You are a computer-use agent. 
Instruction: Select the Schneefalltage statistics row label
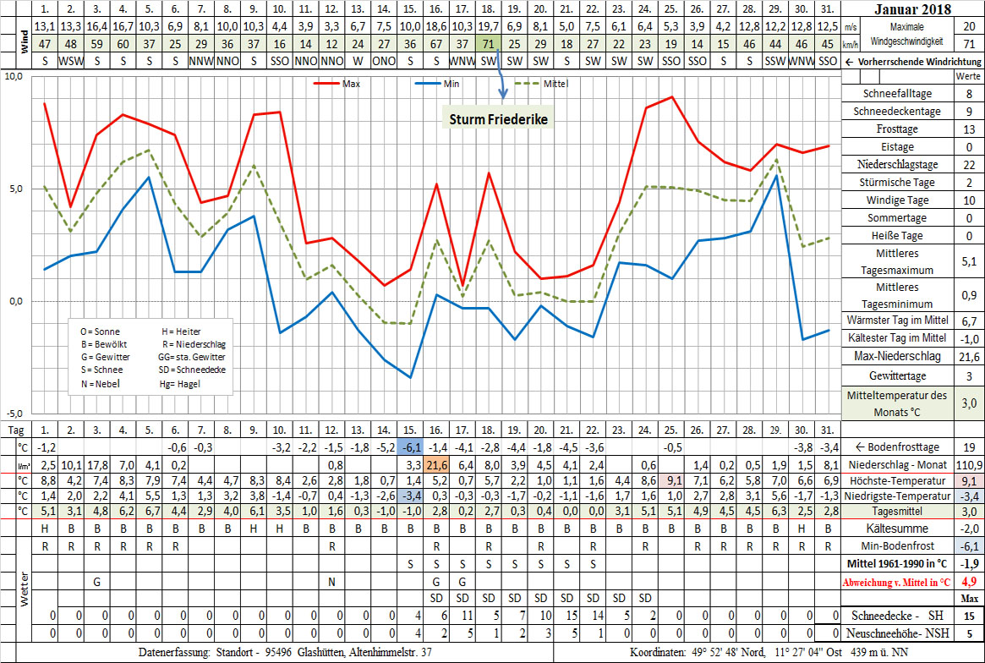(899, 94)
